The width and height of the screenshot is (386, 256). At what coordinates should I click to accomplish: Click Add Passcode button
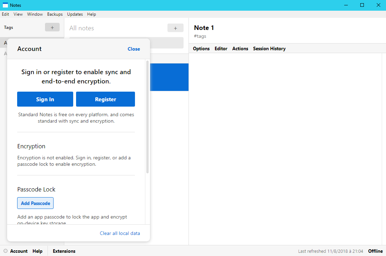tap(35, 203)
